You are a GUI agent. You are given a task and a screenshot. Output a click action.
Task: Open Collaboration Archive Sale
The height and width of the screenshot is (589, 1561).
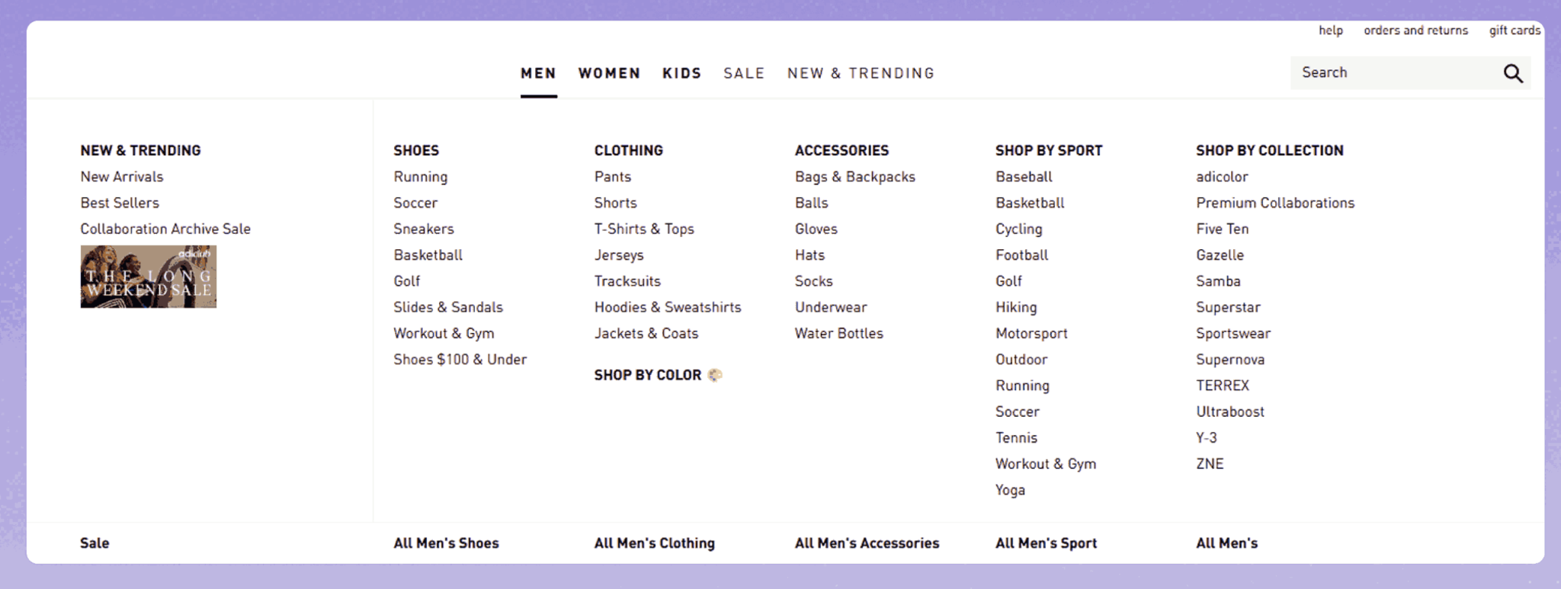click(165, 229)
